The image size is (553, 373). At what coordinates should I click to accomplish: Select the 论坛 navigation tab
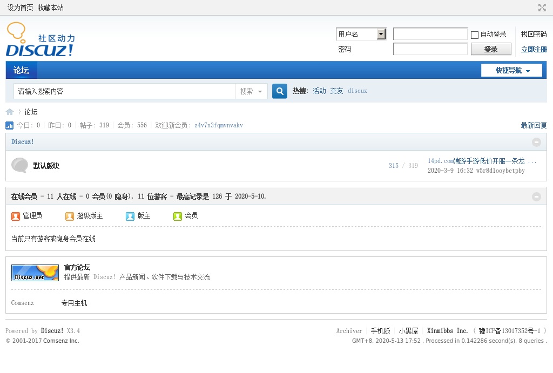22,70
